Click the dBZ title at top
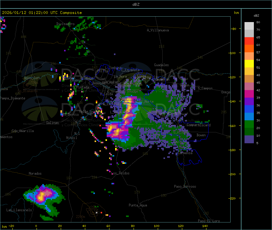Image resolution: width=272 pixels, height=230 pixels. point(136,5)
